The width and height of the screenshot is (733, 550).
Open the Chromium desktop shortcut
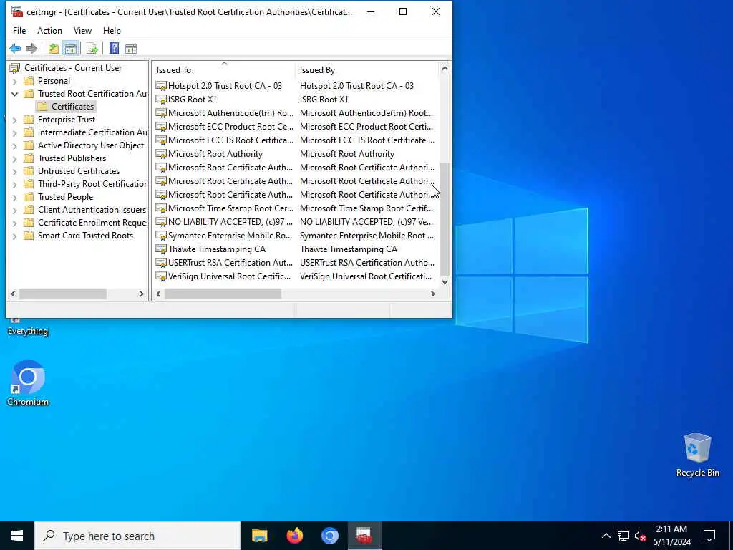coord(28,382)
